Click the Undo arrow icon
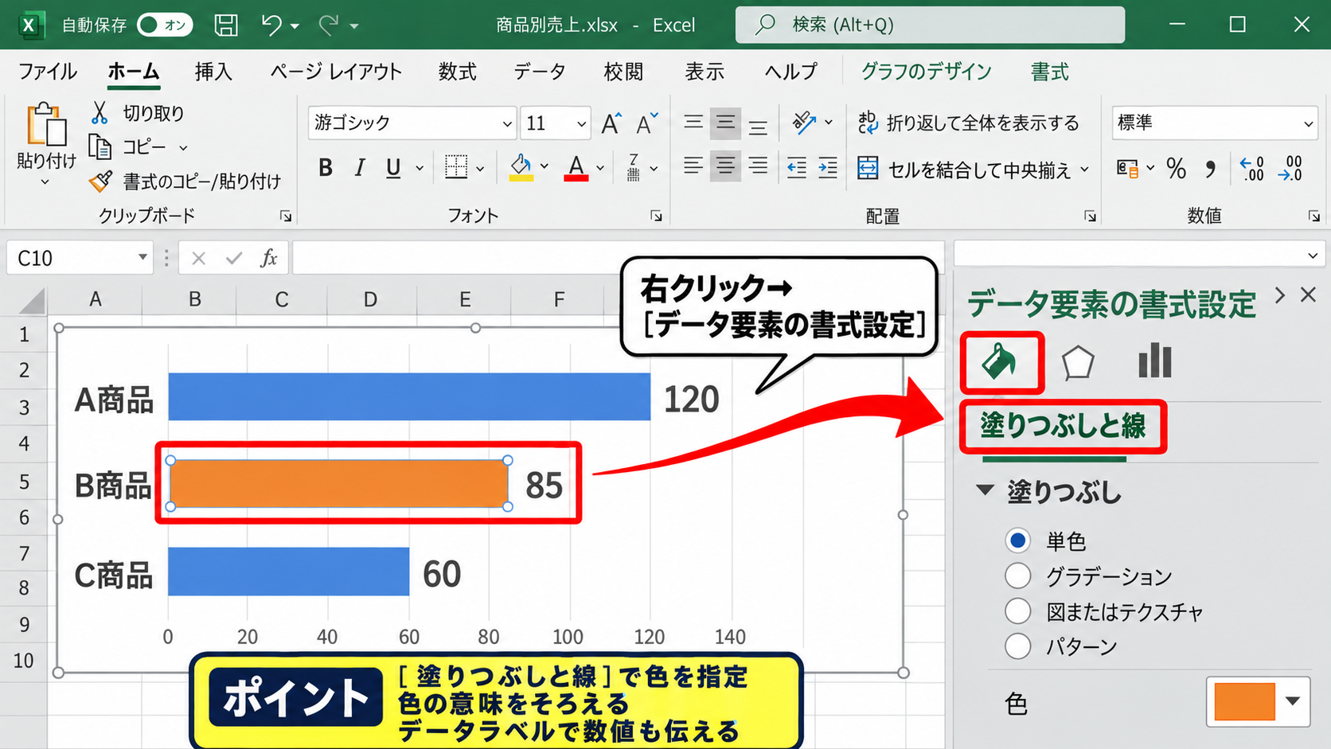The height and width of the screenshot is (749, 1331). pos(271,25)
